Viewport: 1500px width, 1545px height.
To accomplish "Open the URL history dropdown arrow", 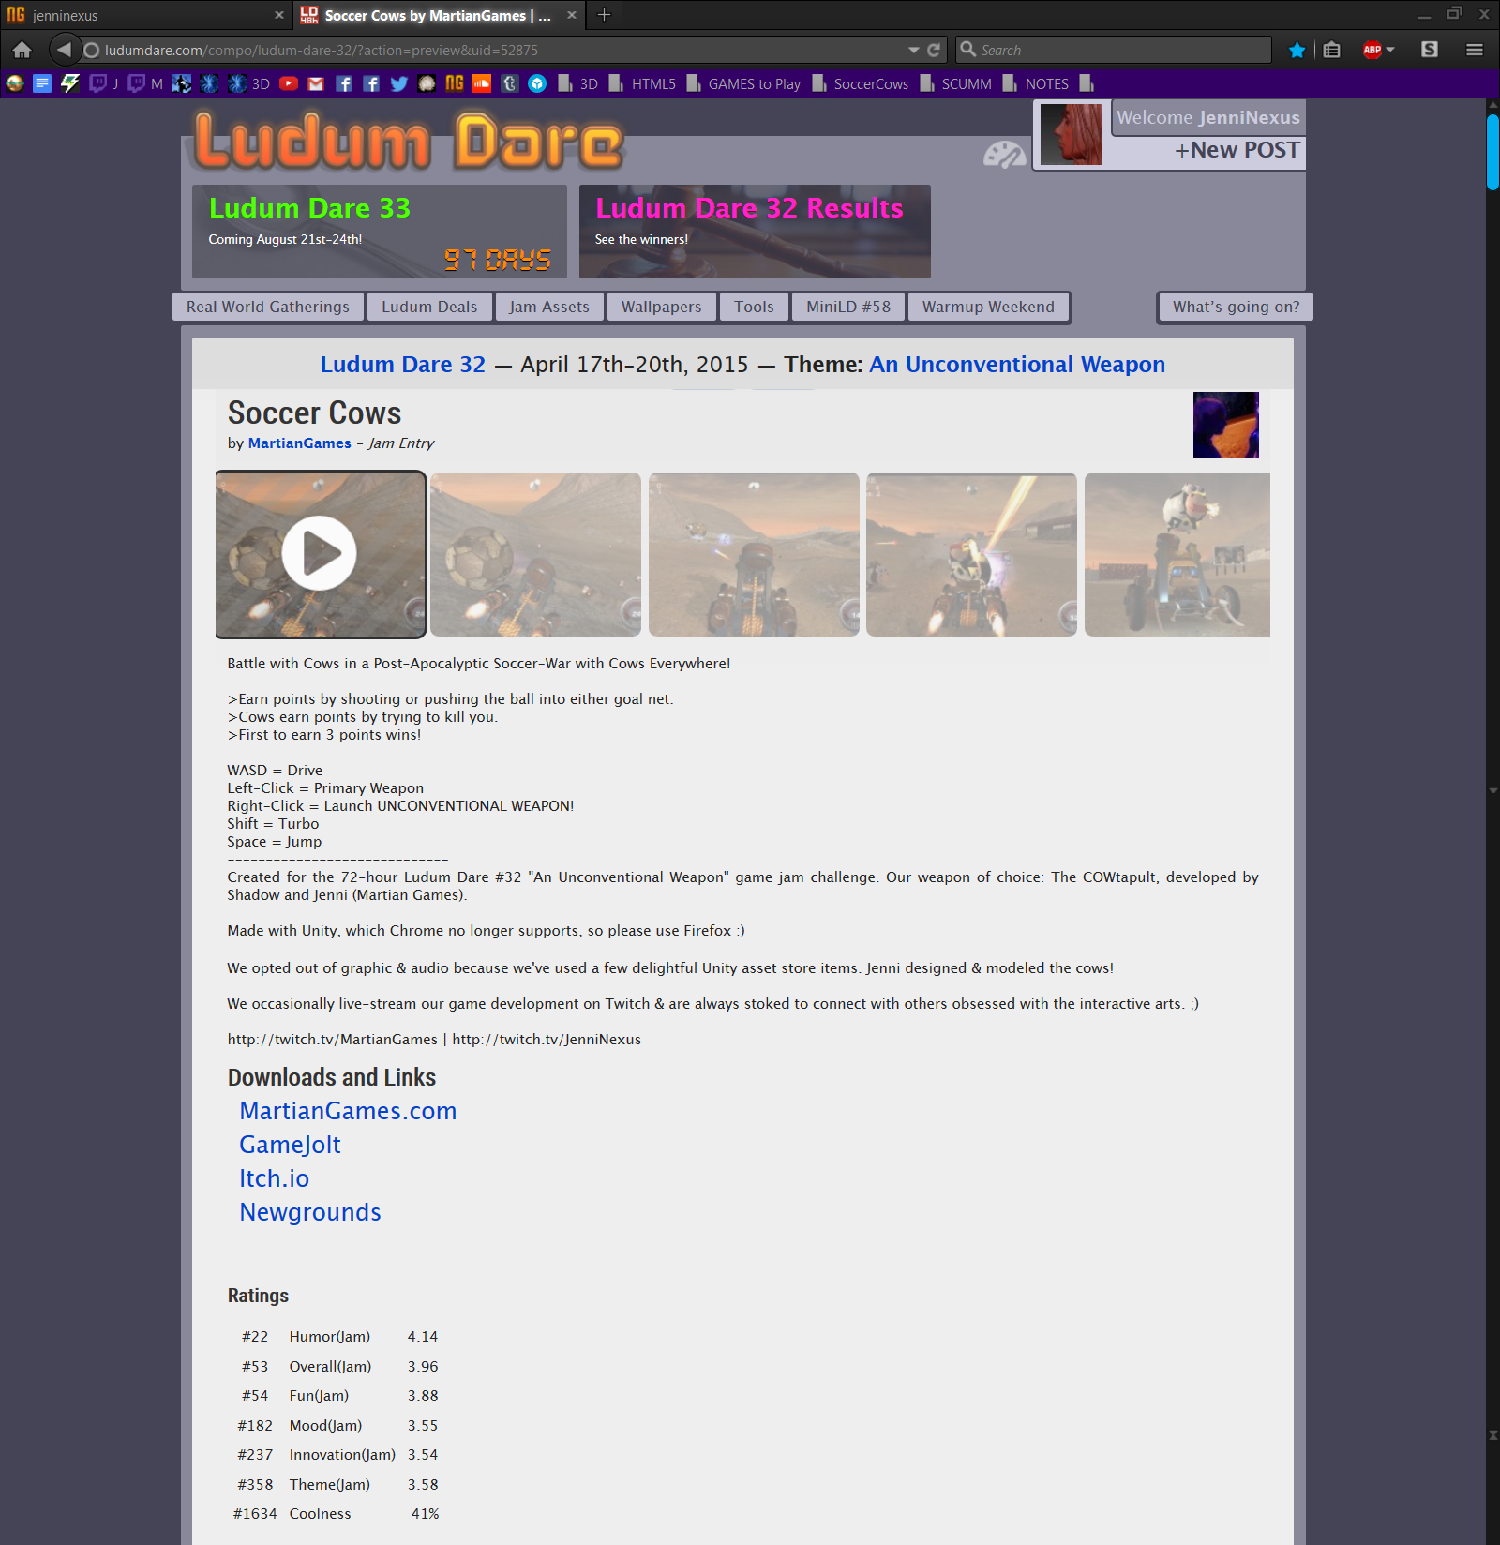I will point(914,50).
